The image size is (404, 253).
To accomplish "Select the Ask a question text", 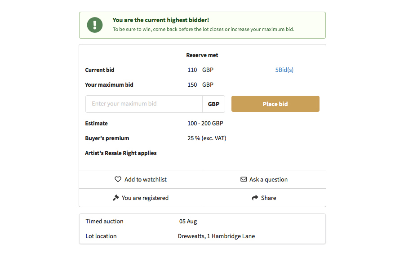I will (x=268, y=179).
